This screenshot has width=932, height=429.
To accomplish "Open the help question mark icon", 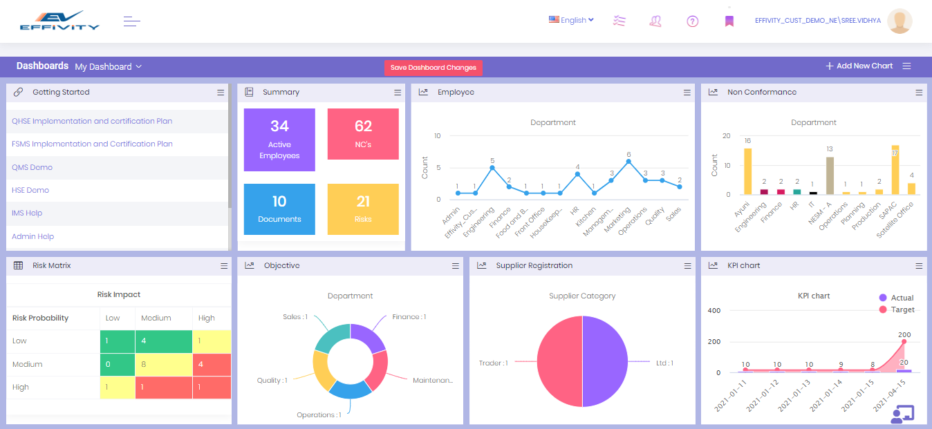I will (692, 21).
